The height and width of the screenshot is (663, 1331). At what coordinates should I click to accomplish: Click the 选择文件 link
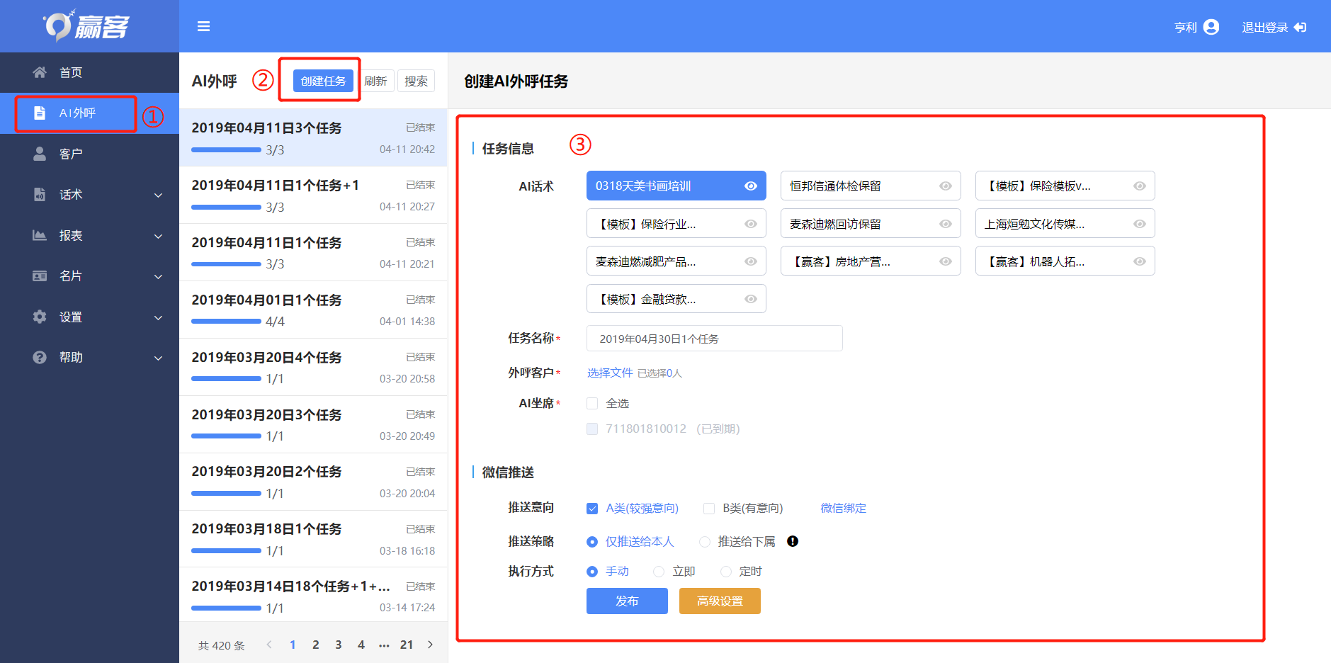pos(610,373)
